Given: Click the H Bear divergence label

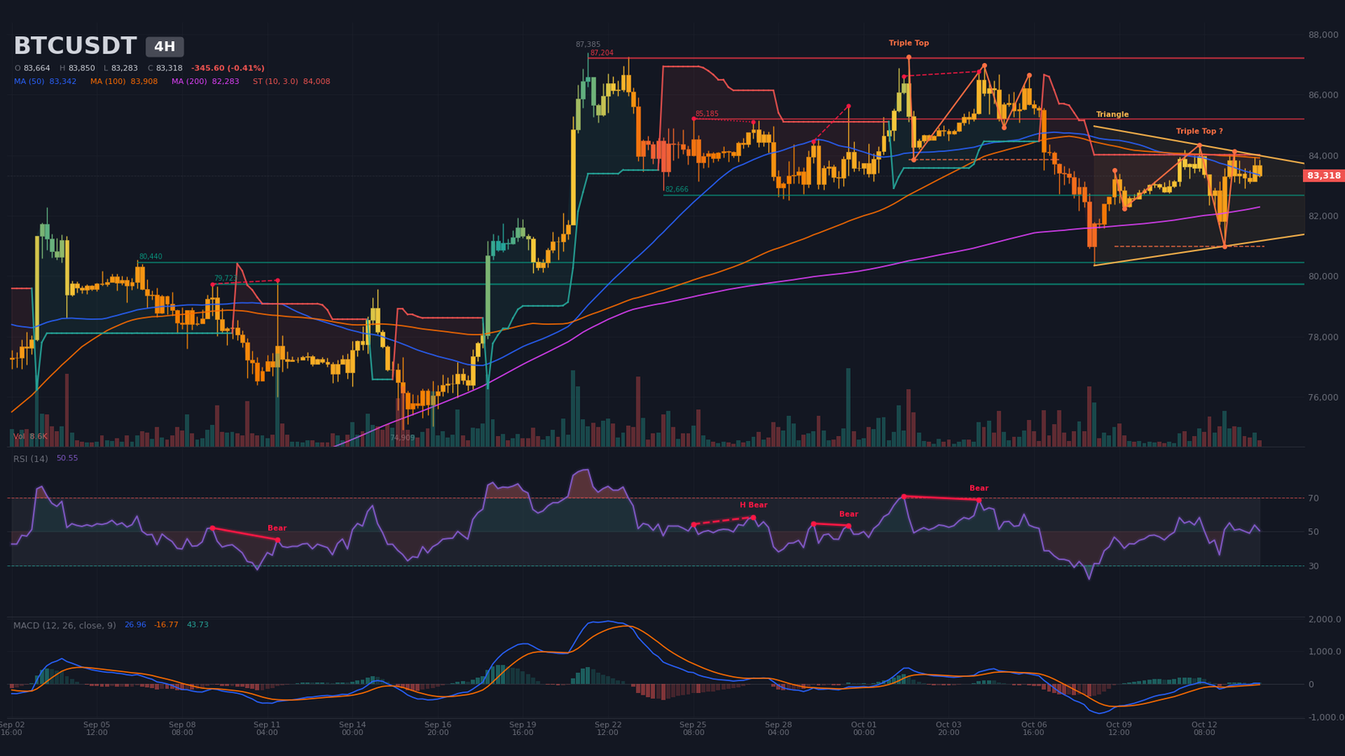Looking at the screenshot, I should pyautogui.click(x=753, y=505).
